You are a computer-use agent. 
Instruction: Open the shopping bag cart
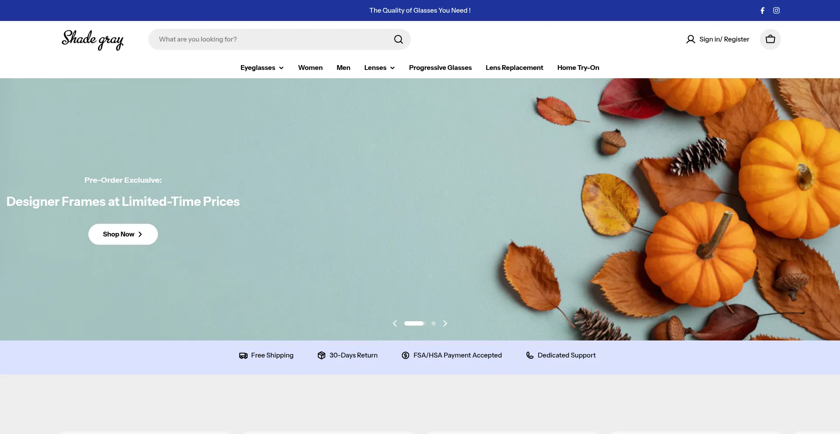770,39
